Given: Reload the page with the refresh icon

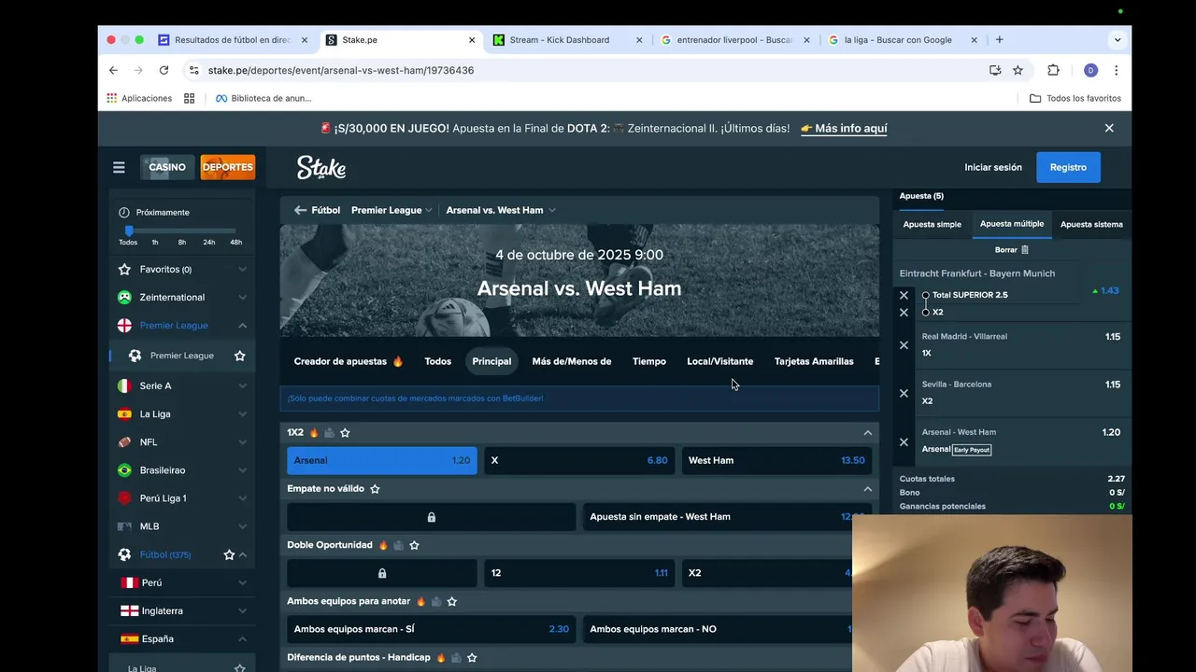Looking at the screenshot, I should (164, 70).
